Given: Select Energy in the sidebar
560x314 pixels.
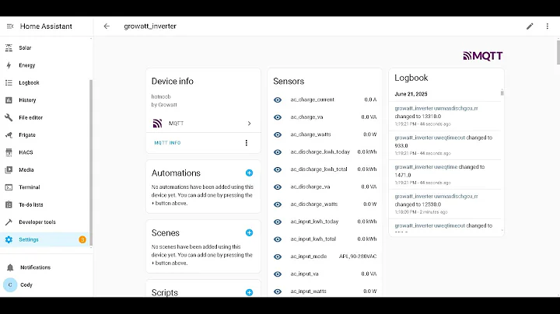Looking at the screenshot, I should 27,65.
